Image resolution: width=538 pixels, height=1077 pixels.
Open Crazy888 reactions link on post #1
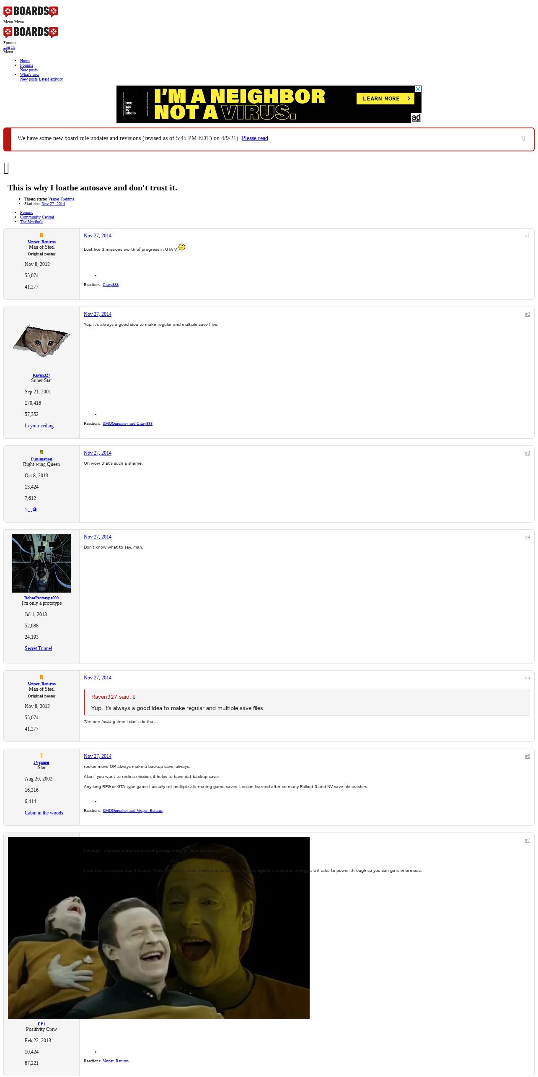coord(111,285)
